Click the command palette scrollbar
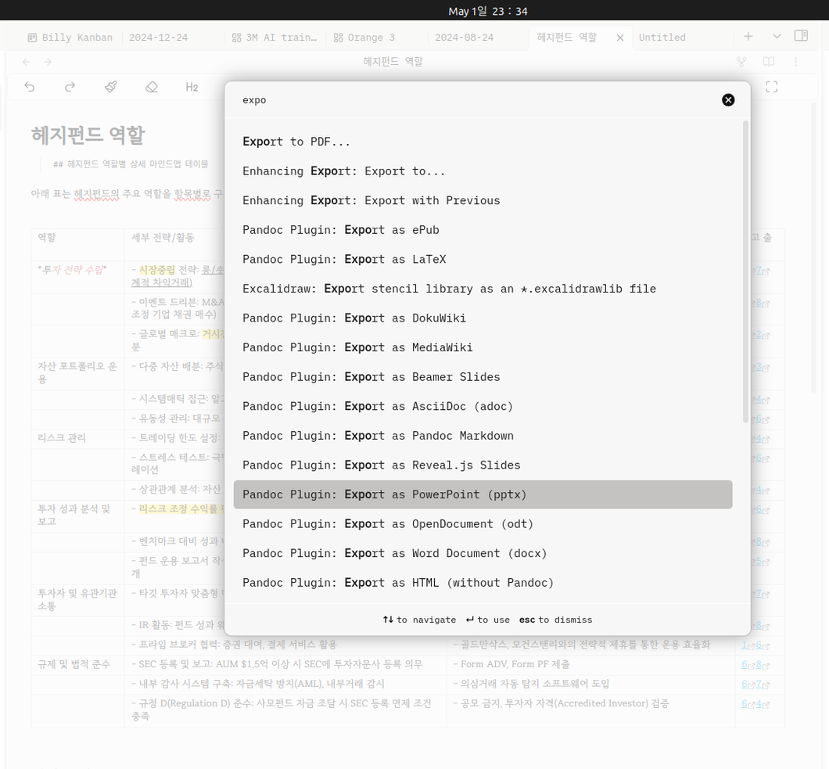The image size is (829, 769). coord(745,271)
